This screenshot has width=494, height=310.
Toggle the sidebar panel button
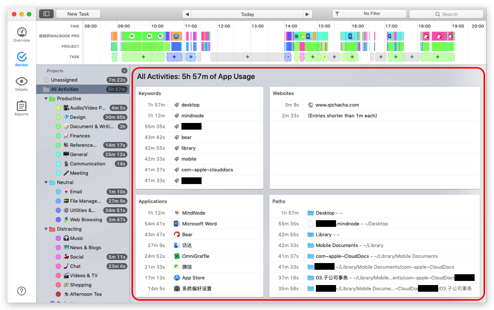(x=46, y=14)
